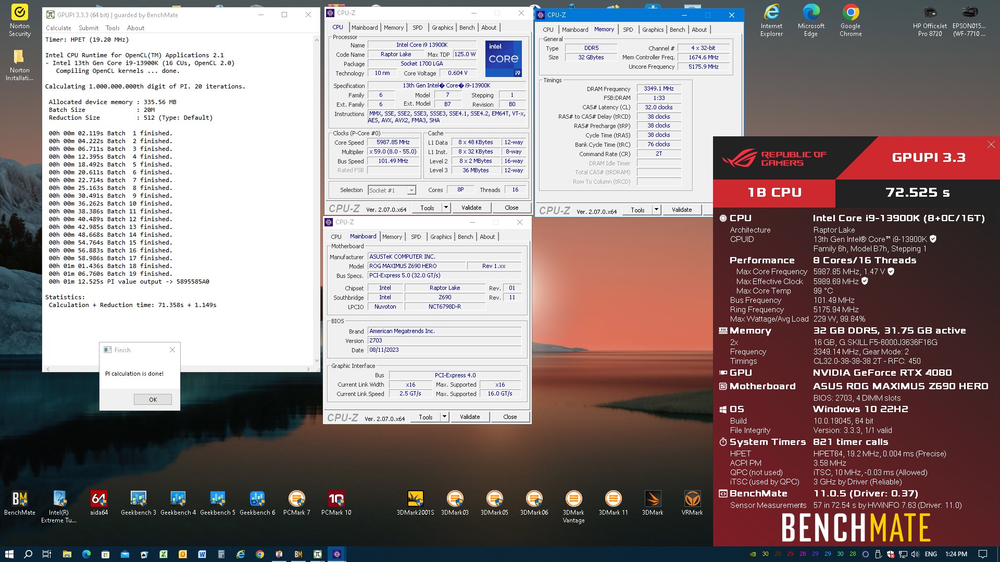Open Excel from taskbar
Image resolution: width=1000 pixels, height=562 pixels.
pos(164,554)
